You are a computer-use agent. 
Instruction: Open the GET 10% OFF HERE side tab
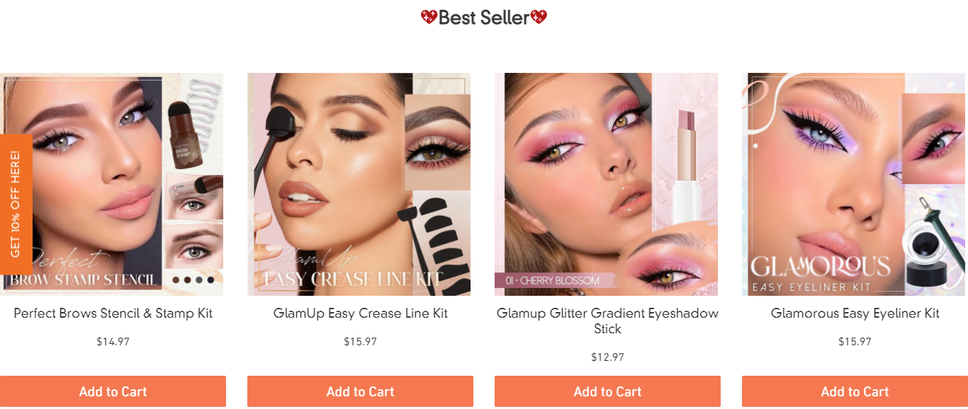(16, 204)
